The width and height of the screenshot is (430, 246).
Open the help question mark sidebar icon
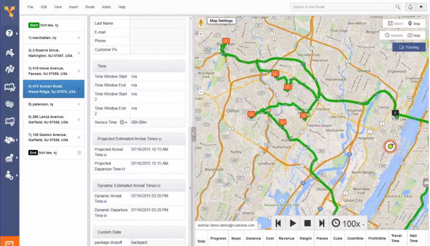tap(9, 33)
